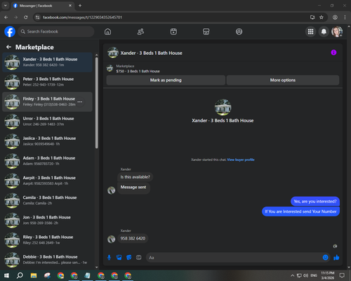
Task: Click the 'Is this available?' message
Action: [x=135, y=177]
